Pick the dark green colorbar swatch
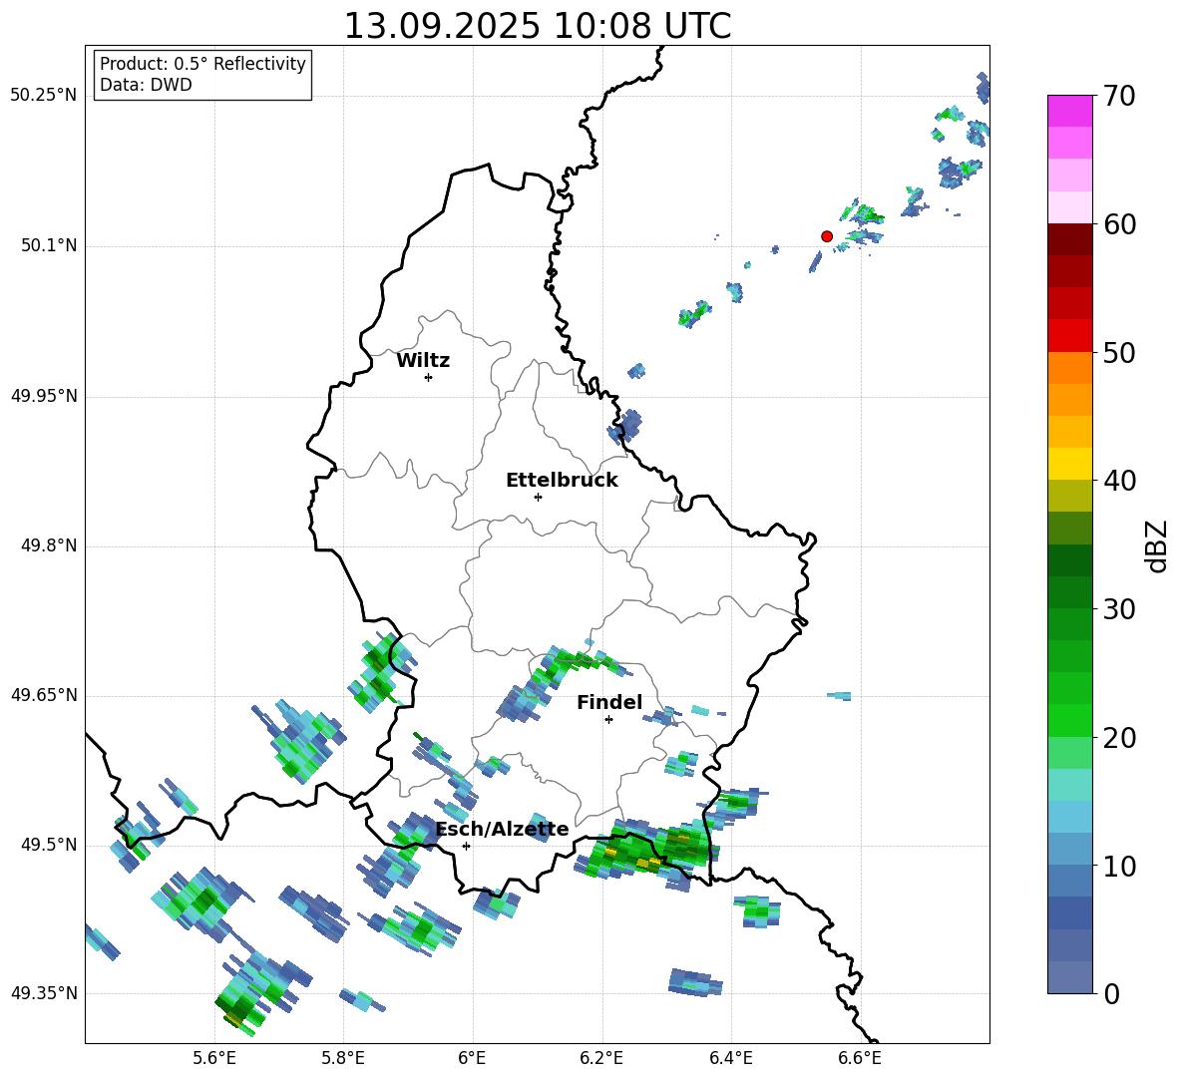 point(1070,560)
